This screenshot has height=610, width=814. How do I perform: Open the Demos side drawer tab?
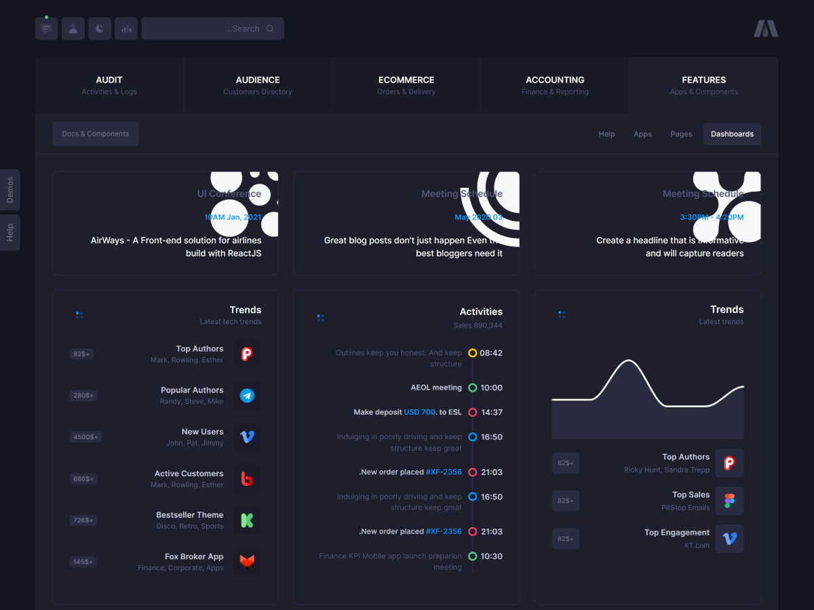[x=10, y=190]
